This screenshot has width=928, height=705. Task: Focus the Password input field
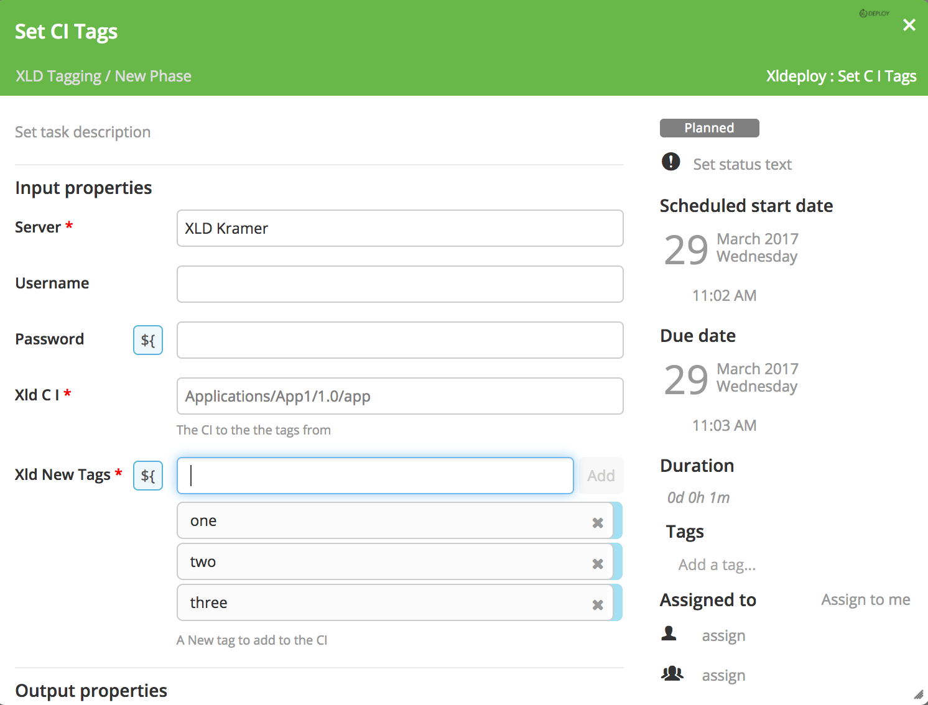(x=400, y=340)
